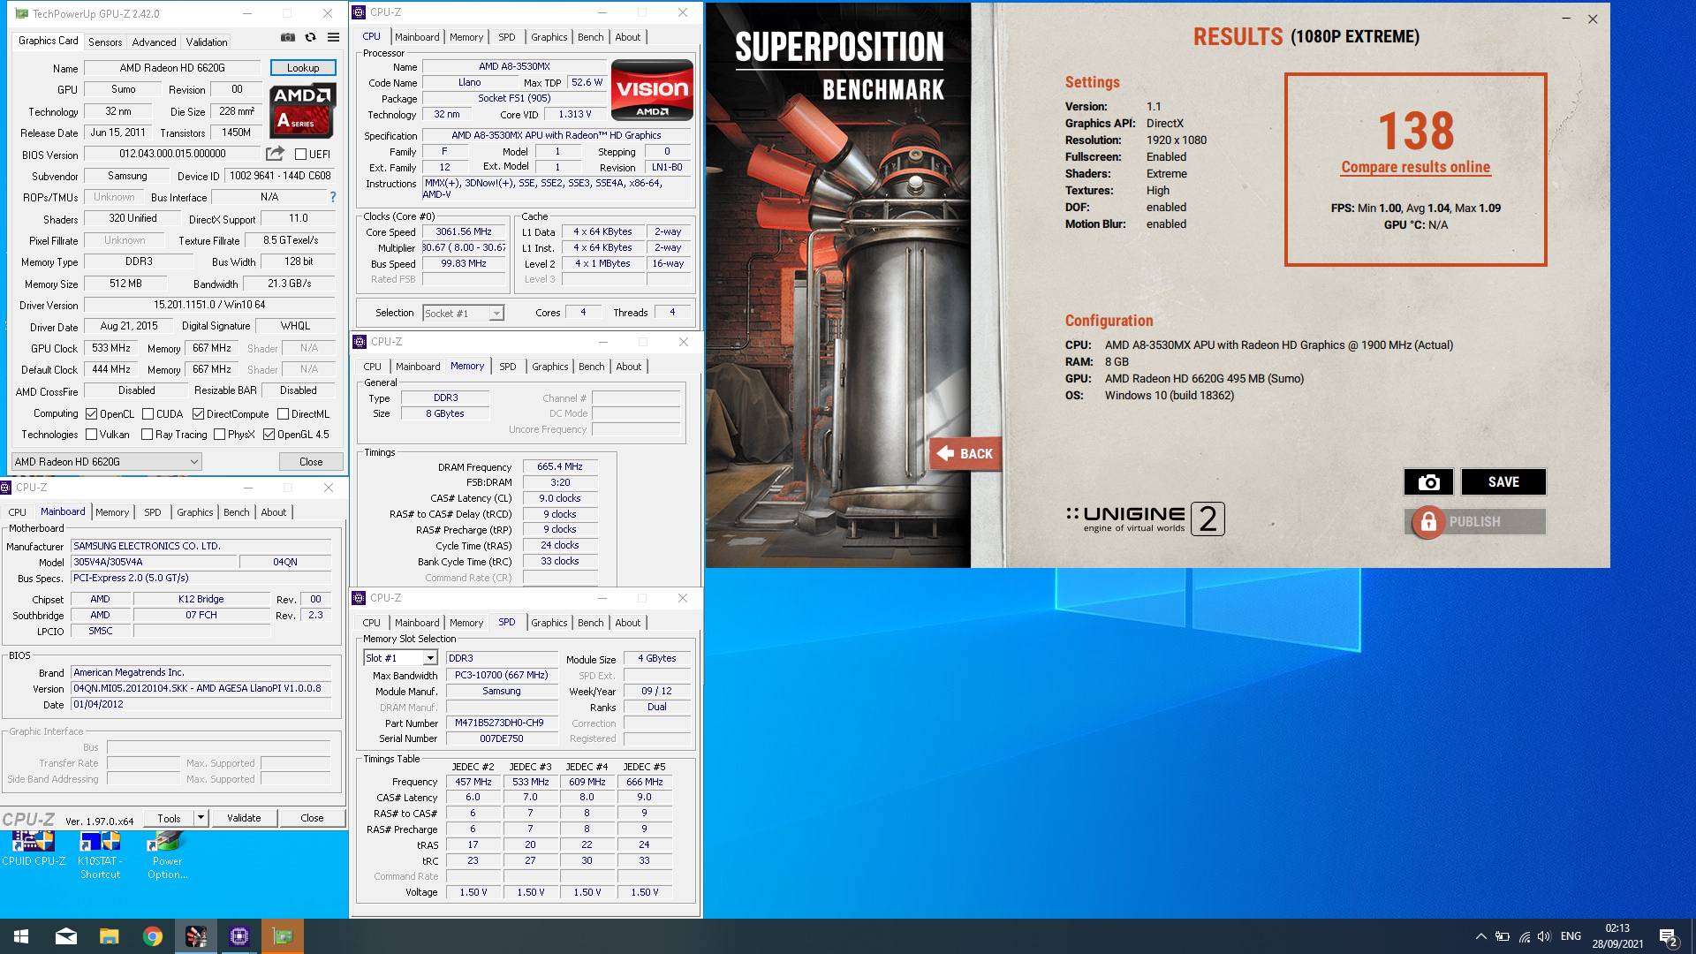Switch to GPU-Z Sensors tab
The width and height of the screenshot is (1696, 954).
[105, 42]
